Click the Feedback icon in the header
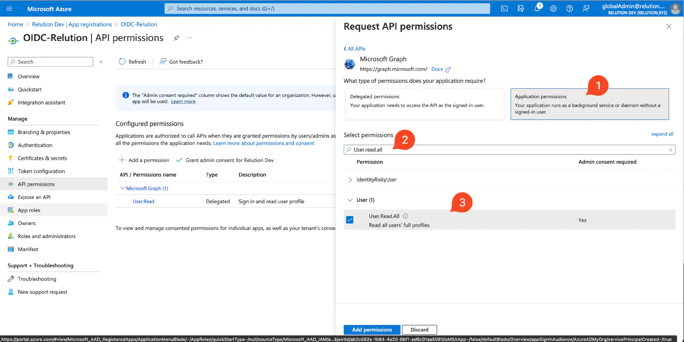Image resolution: width=684 pixels, height=342 pixels. pos(586,9)
